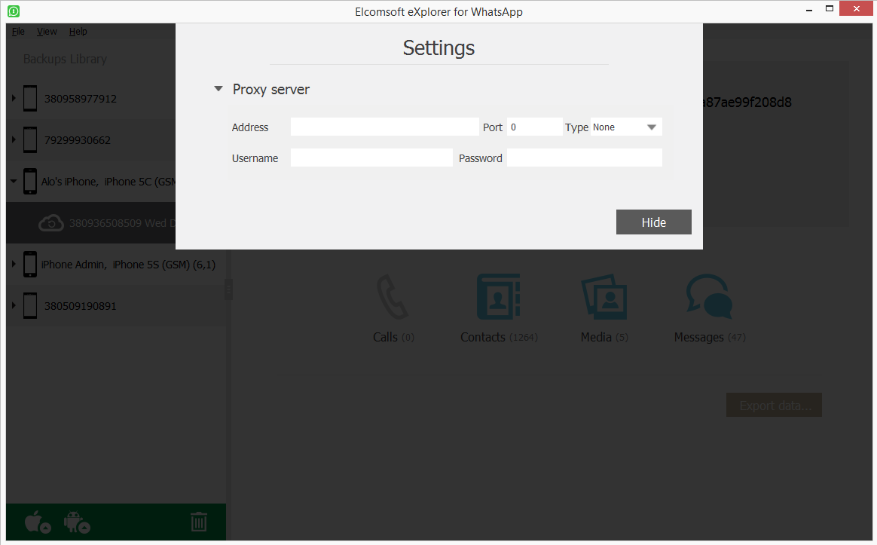The width and height of the screenshot is (877, 545).
Task: Select the iPhone Admin, iPhone 5S row
Action: click(x=116, y=264)
